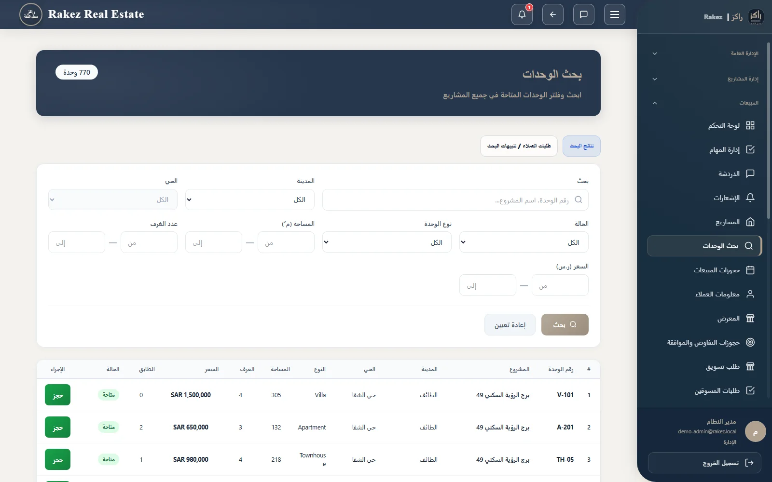772x482 pixels.
Task: Open the الحي district dropdown
Action: pos(113,200)
